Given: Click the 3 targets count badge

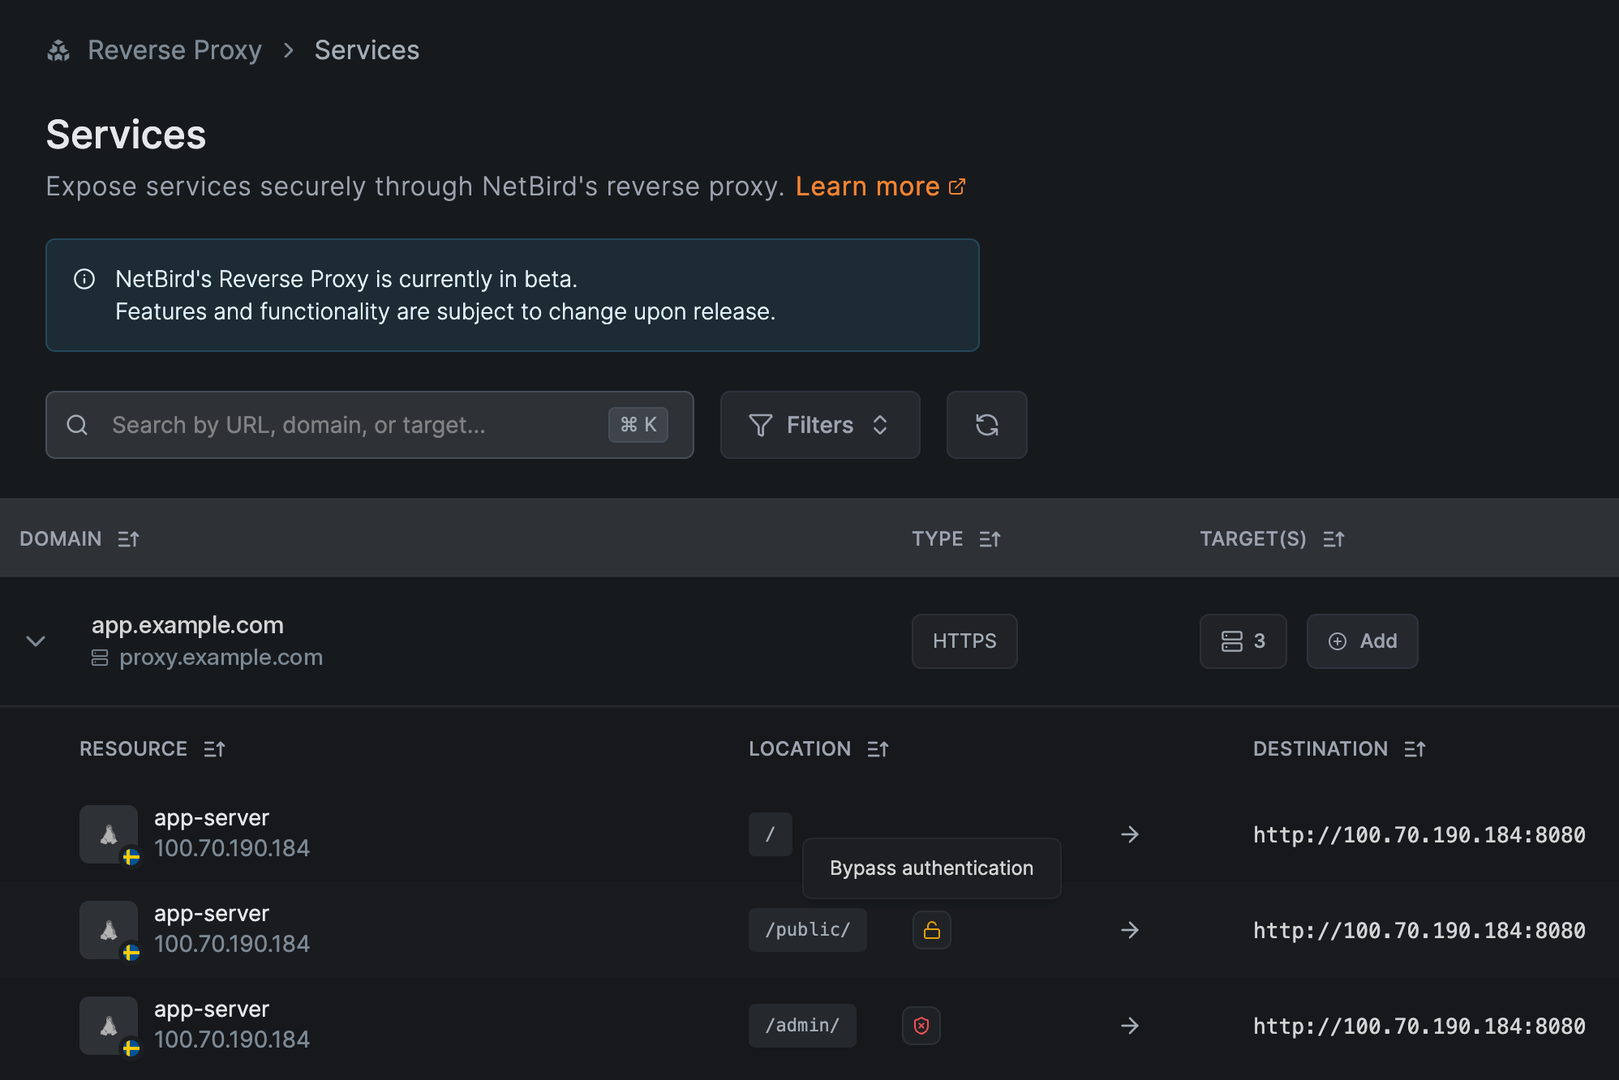Looking at the screenshot, I should click(x=1243, y=641).
